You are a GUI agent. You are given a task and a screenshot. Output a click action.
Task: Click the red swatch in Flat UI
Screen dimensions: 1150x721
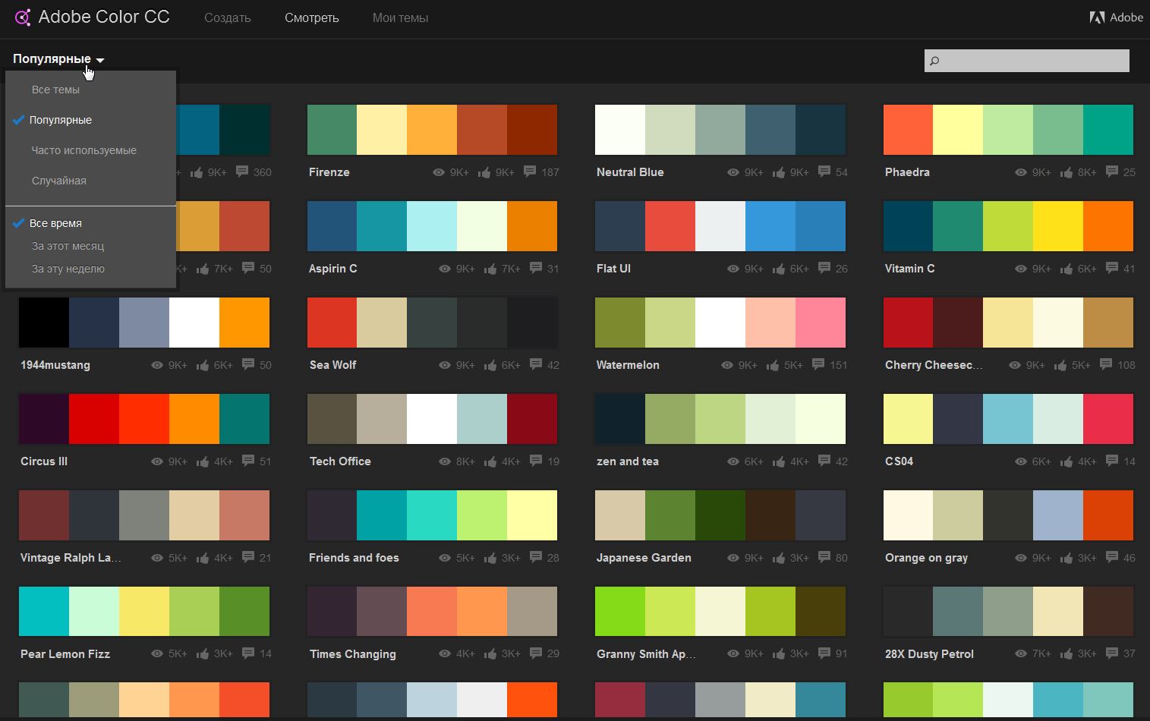click(x=670, y=226)
